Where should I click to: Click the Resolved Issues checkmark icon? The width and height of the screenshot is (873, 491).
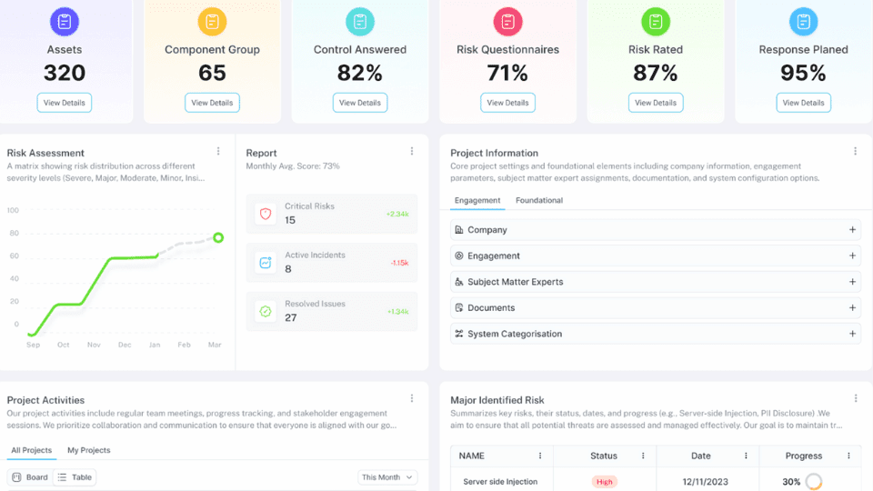coord(266,311)
